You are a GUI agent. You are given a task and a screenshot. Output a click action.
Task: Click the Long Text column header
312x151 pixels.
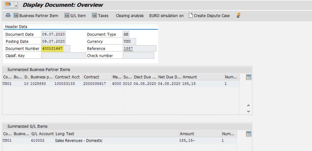click(x=117, y=134)
